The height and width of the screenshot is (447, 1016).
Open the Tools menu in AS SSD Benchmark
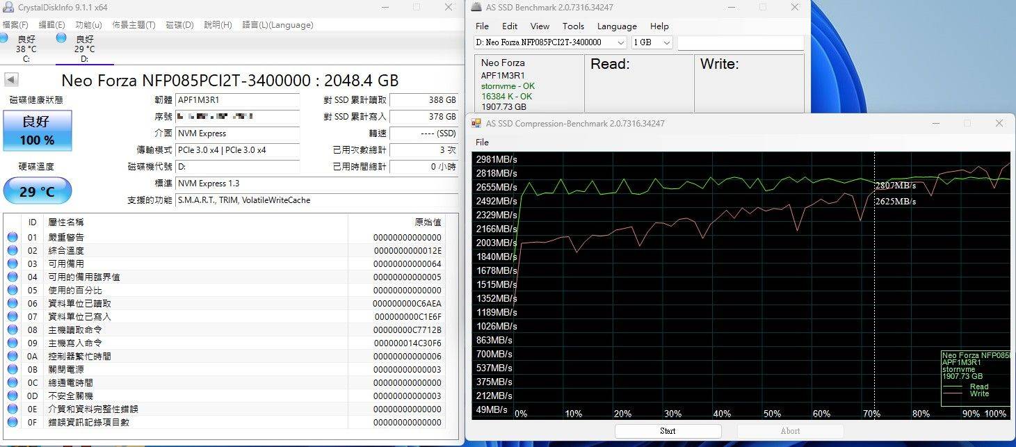(x=573, y=26)
